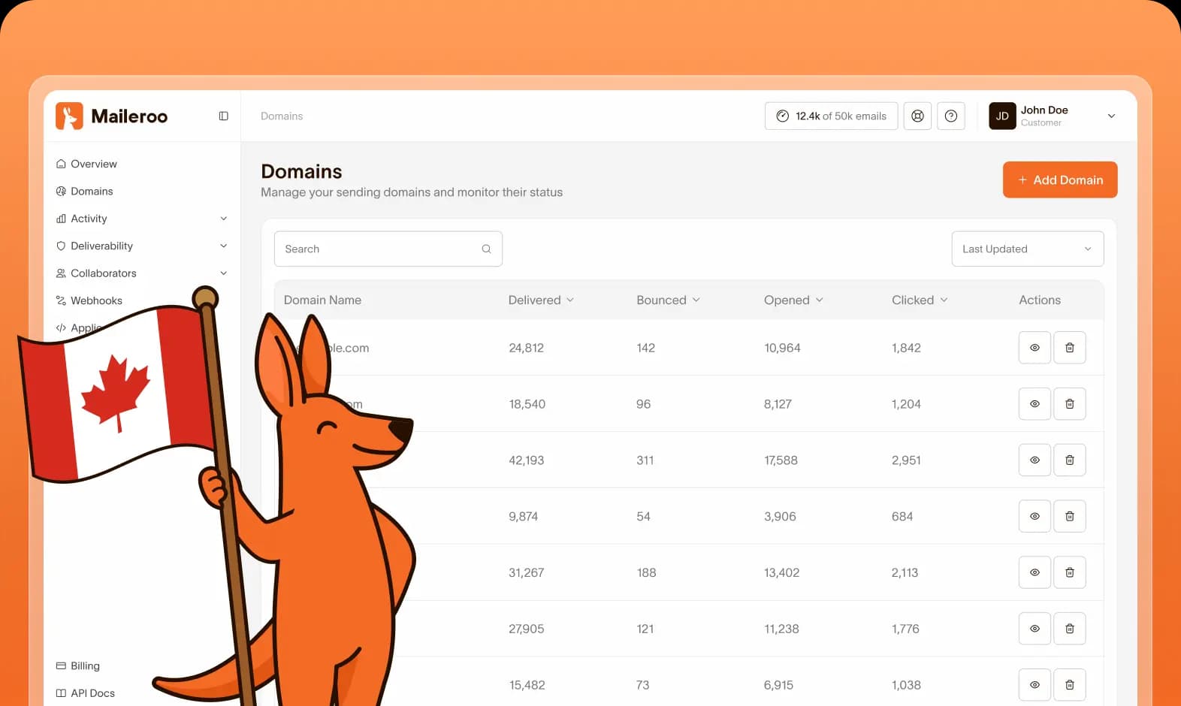Screen dimensions: 1181x706
Task: Delete the domain with 24,812 delivered
Action: [x=1070, y=348]
